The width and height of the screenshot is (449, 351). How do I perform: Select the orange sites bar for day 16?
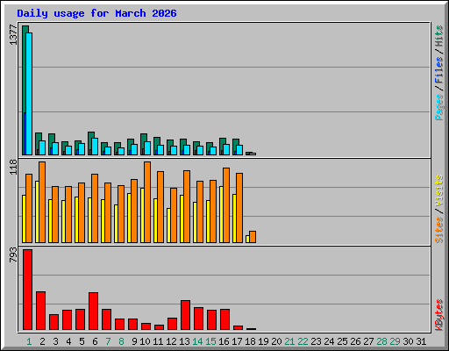coord(226,205)
